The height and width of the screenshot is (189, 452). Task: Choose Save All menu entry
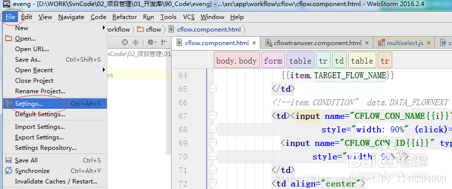pyautogui.click(x=55, y=160)
